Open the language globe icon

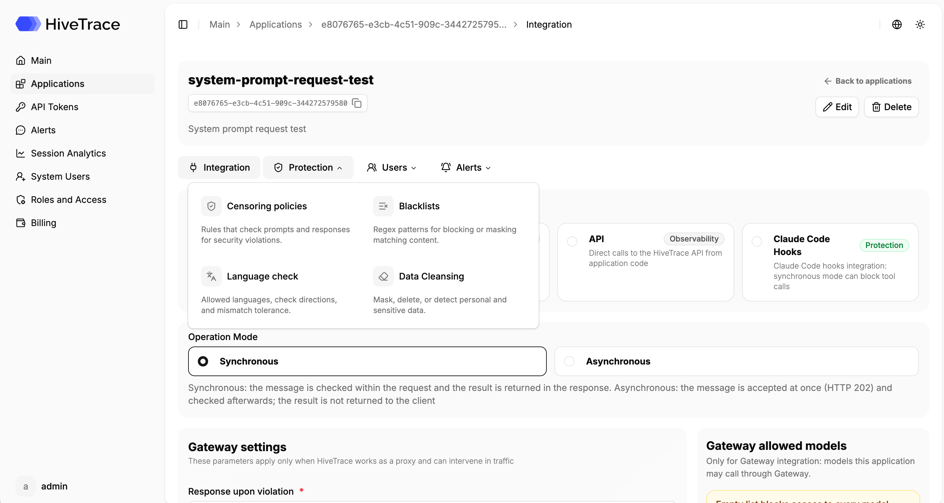[x=897, y=24]
